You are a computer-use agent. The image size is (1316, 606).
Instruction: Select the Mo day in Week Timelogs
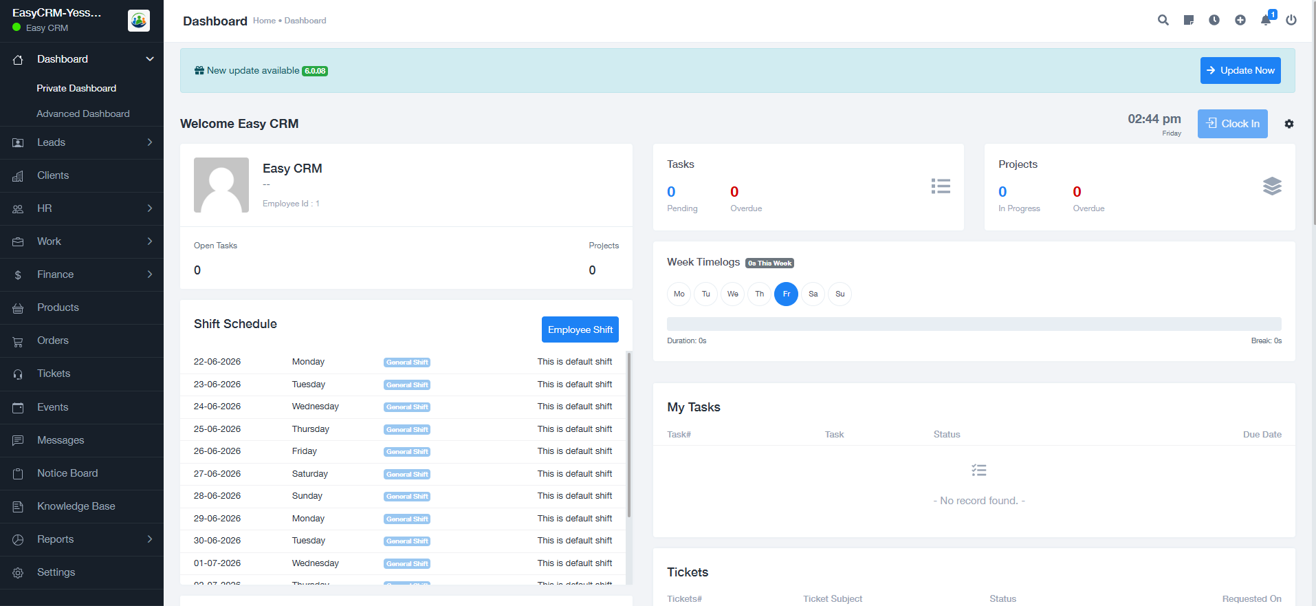point(679,294)
